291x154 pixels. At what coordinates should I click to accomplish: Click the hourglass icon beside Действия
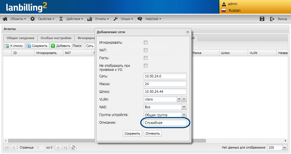[x=61, y=19]
